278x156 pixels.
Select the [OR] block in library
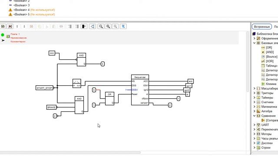point(269,48)
